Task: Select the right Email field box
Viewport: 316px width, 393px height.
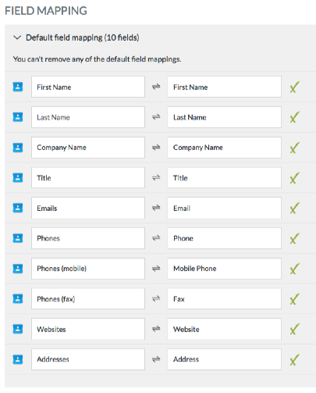Action: click(x=224, y=208)
